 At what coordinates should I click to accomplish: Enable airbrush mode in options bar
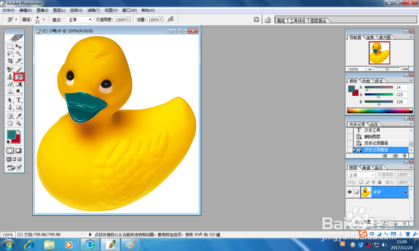tap(171, 20)
